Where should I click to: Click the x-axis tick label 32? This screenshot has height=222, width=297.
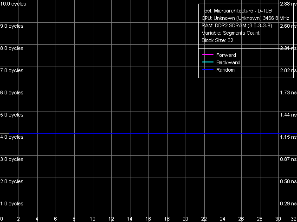294,219
